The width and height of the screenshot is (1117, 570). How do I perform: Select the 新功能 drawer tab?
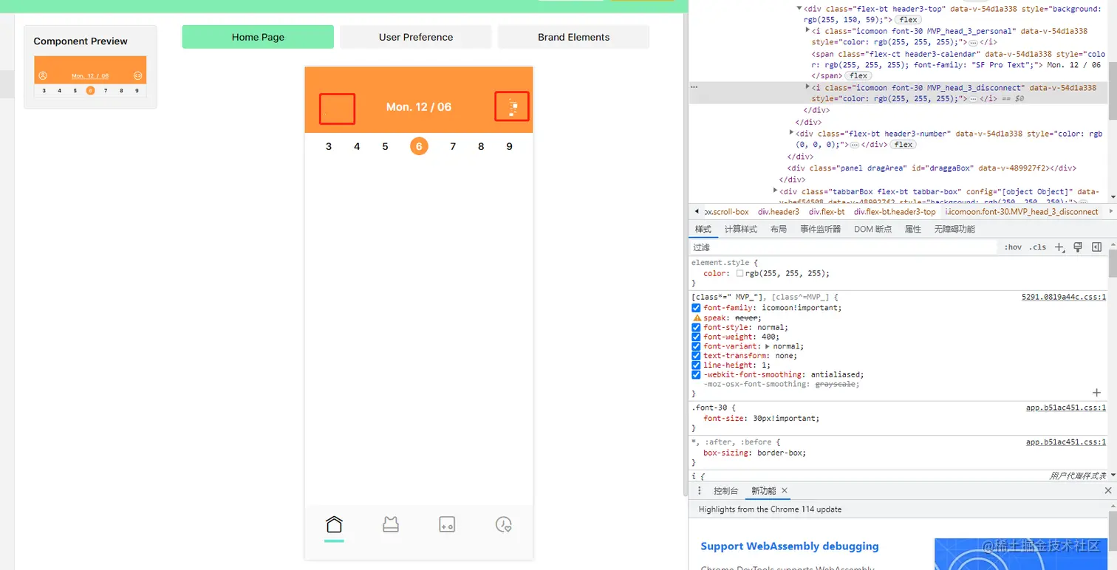tap(764, 491)
